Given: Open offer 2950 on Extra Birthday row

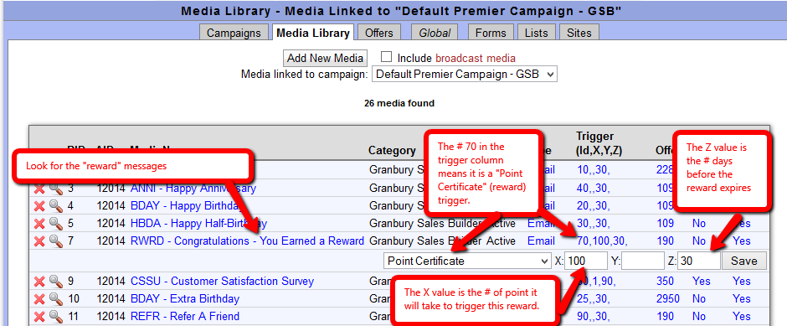Looking at the screenshot, I should (x=667, y=299).
